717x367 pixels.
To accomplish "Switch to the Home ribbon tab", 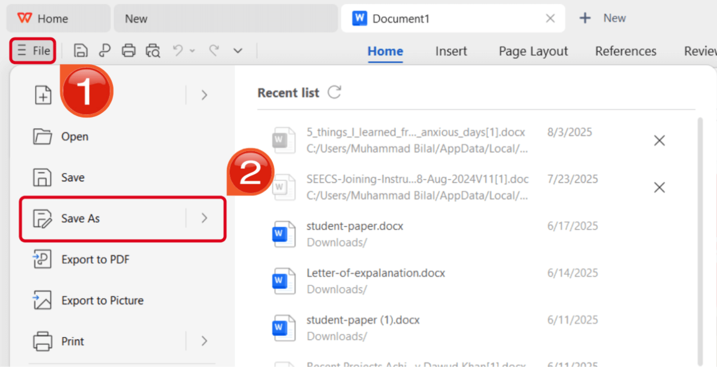I will [385, 51].
